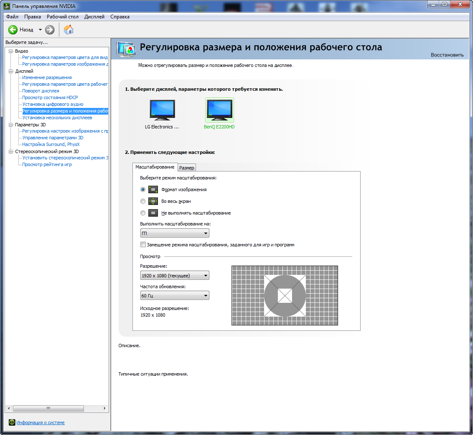This screenshot has height=435, width=473.
Task: Click the no-scaling mode icon
Action: coord(153,213)
